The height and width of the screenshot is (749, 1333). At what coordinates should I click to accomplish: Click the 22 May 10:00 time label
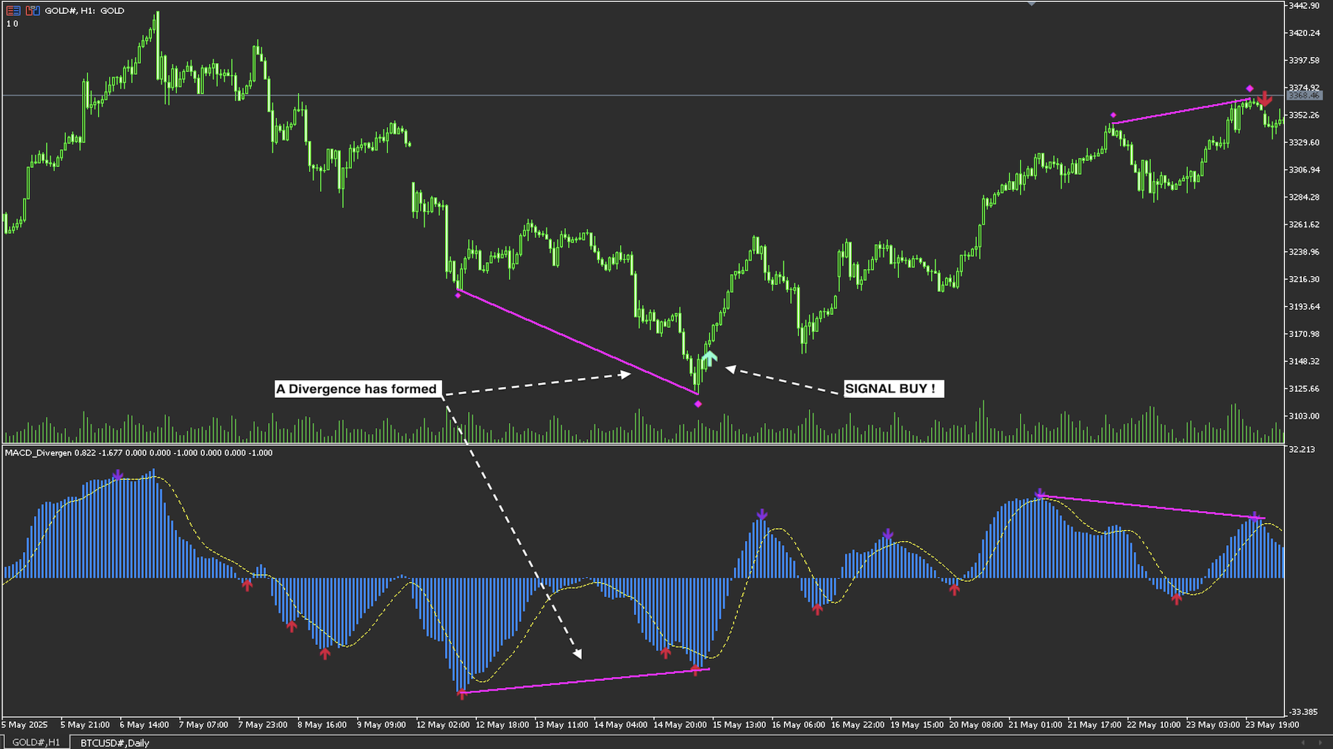pos(1154,725)
